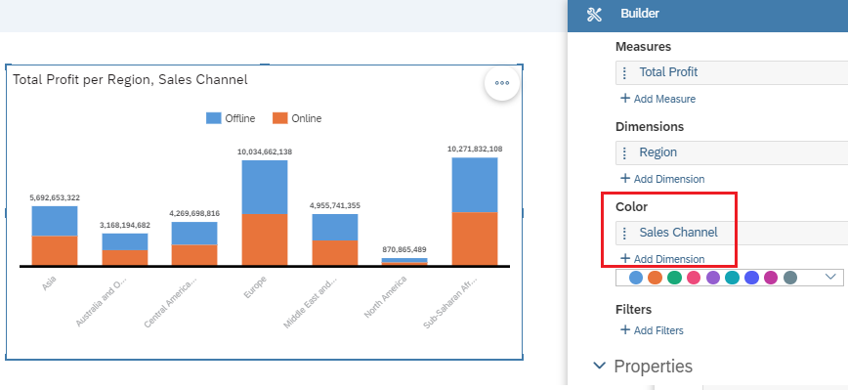Screen dimensions: 848x390
Task: Toggle the Online legend entry
Action: point(297,118)
